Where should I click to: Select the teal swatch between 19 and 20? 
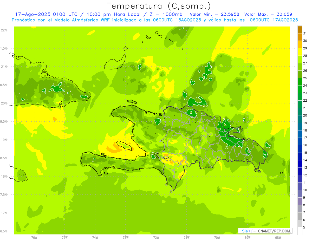point(300,119)
